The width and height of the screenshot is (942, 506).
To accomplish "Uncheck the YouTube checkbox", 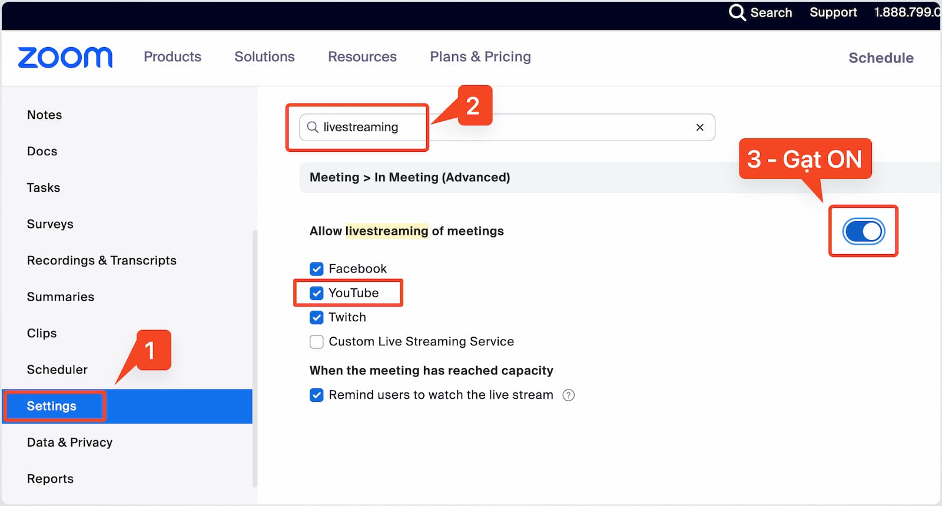I will tap(317, 293).
